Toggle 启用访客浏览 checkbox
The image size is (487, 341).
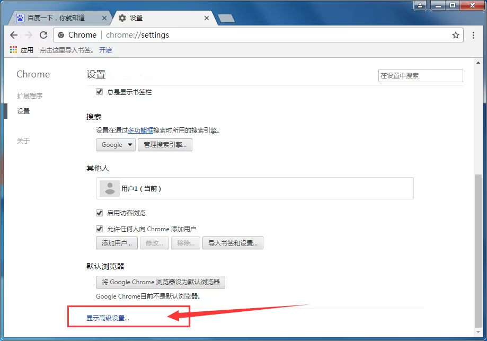100,213
